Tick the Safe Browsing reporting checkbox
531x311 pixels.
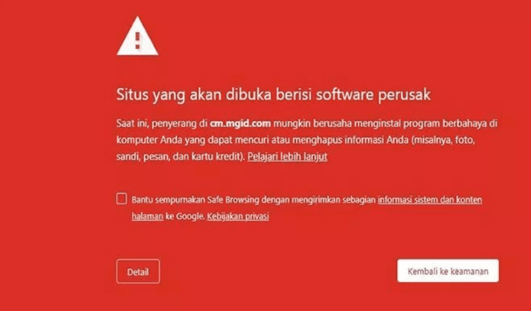tap(122, 198)
